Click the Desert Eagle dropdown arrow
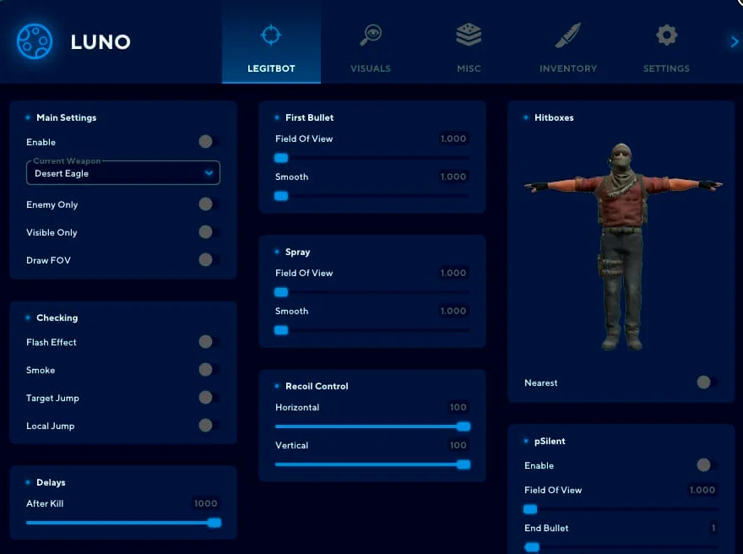 pyautogui.click(x=209, y=173)
